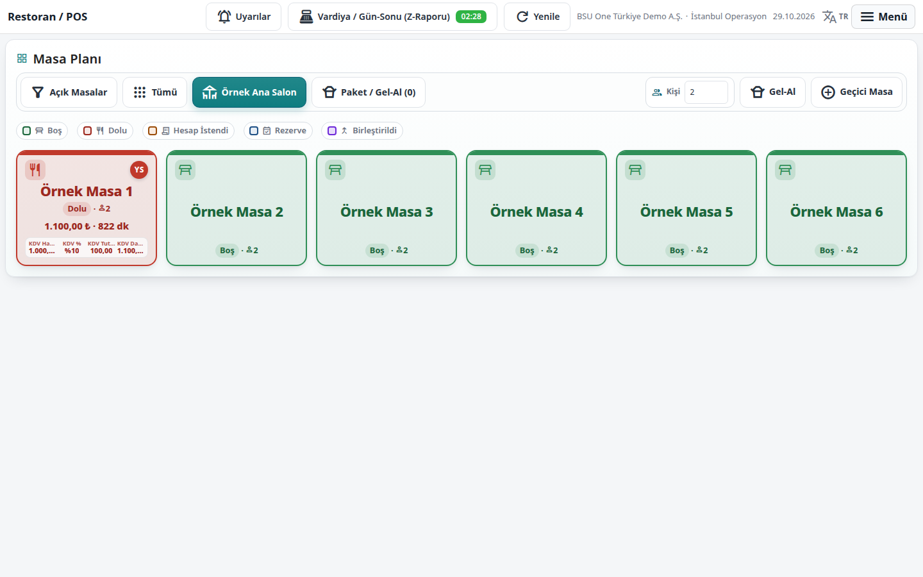
Task: Click the Boş status badge on Örnek Masa 4
Action: tap(527, 251)
